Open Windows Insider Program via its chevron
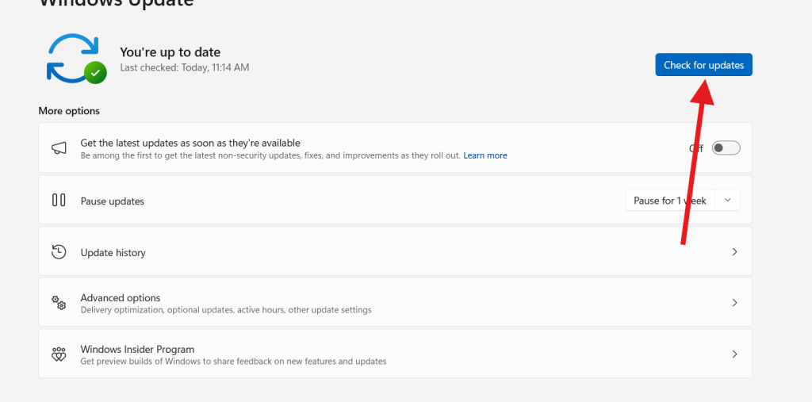 click(x=734, y=354)
